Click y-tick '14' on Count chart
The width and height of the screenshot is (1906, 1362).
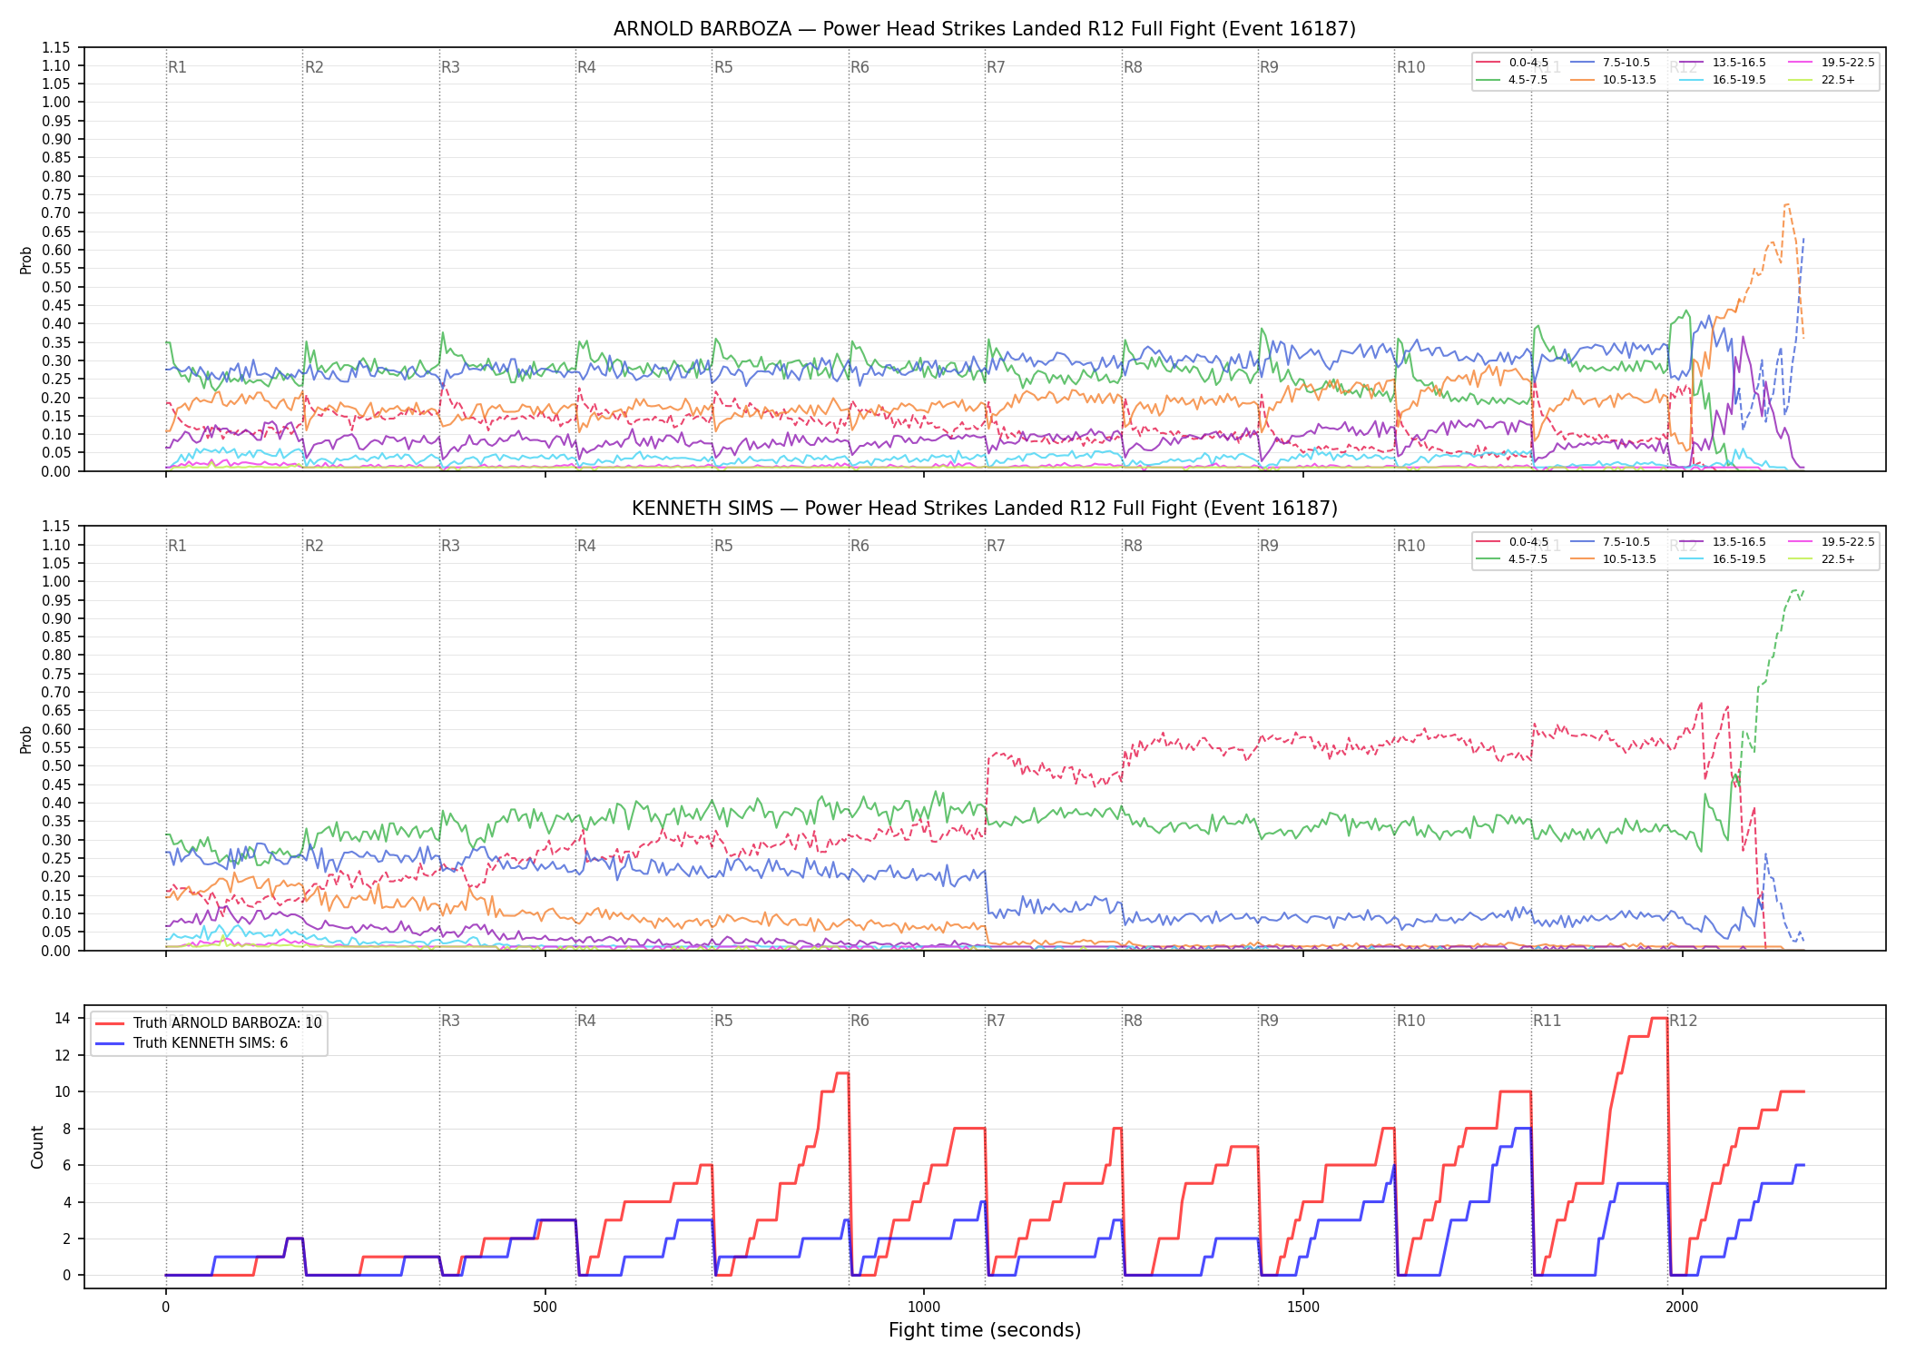[x=62, y=1018]
